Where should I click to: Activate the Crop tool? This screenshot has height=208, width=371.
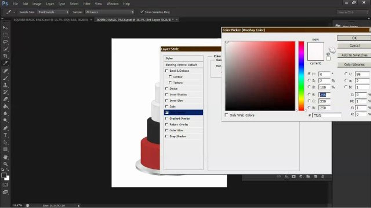pyautogui.click(x=5, y=56)
